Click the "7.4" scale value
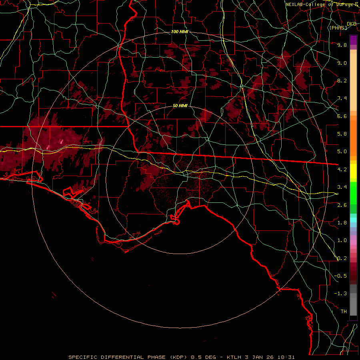The height and width of the screenshot is (360, 360). pos(342,98)
